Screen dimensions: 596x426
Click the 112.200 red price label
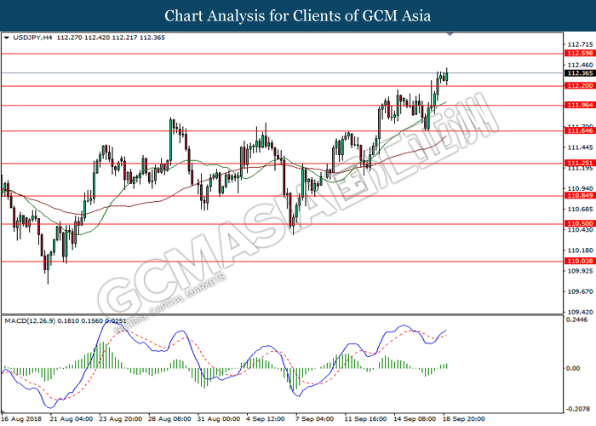point(580,85)
